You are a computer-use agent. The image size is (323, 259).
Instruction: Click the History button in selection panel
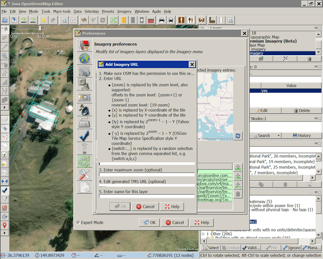301,136
